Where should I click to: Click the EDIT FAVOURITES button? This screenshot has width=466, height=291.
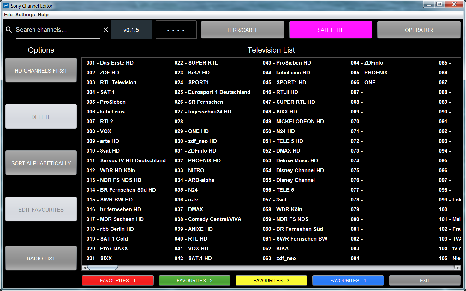click(x=41, y=209)
